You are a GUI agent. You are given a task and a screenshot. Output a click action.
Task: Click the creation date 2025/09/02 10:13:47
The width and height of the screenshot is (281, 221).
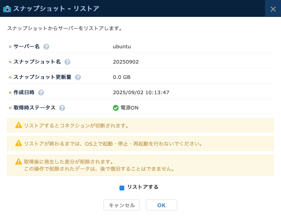(141, 92)
